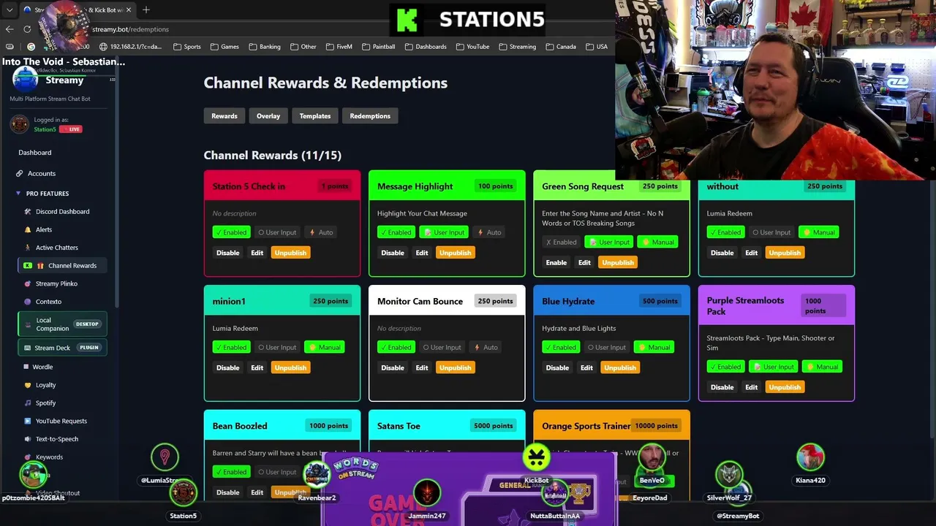The height and width of the screenshot is (526, 936).
Task: Open the browser tab list dropdown
Action: [10, 10]
